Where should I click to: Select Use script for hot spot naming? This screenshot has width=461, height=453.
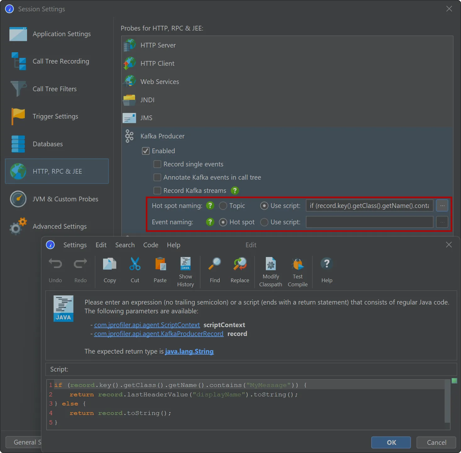pyautogui.click(x=264, y=206)
